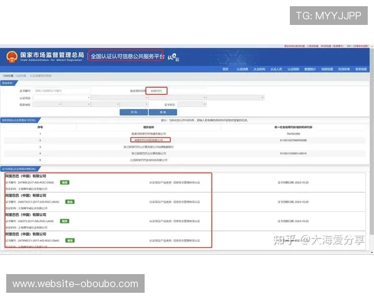Open certificate entry 246373CC1-2017-AIS-RGC-UKAS

pos(185,202)
